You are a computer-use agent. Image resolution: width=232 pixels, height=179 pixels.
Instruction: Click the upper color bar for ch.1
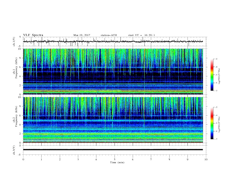click(212, 75)
